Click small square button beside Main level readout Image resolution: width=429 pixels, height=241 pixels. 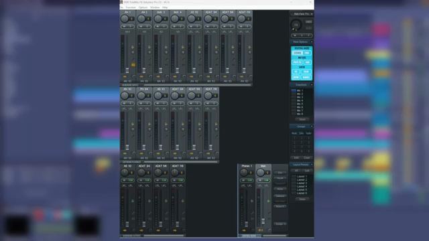(x=269, y=230)
